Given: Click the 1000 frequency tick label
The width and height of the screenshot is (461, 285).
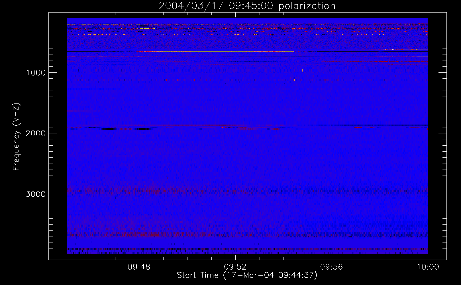Looking at the screenshot, I should click(x=36, y=73).
